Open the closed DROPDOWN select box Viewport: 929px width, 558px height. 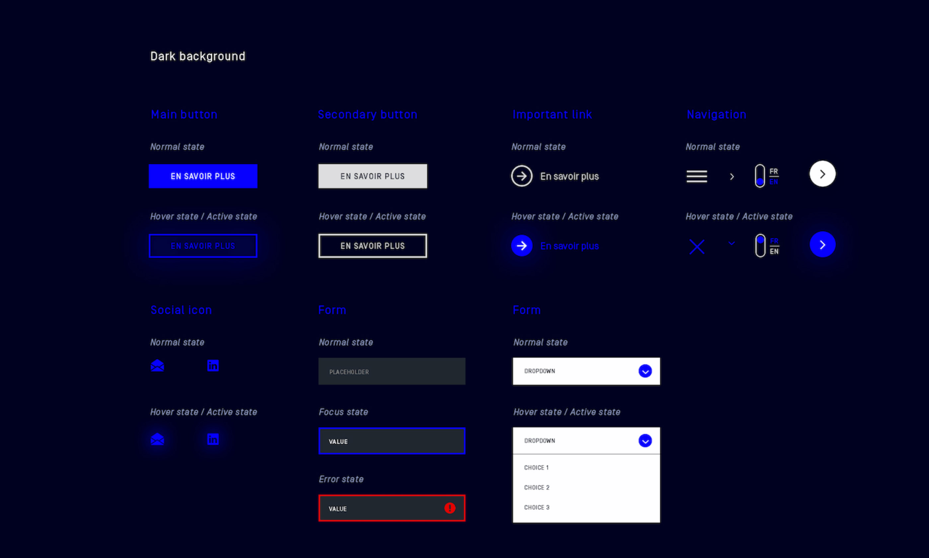click(586, 371)
